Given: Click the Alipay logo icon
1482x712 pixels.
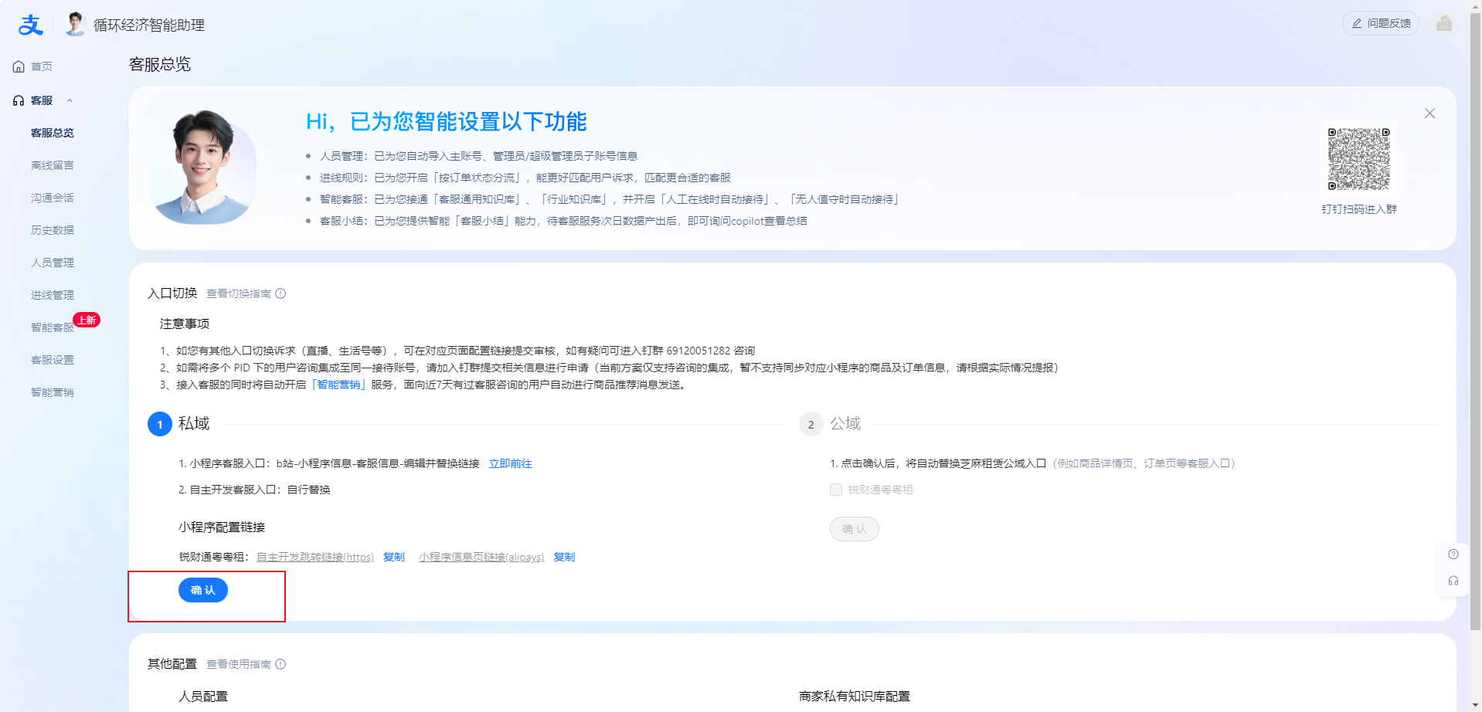Looking at the screenshot, I should tap(30, 25).
